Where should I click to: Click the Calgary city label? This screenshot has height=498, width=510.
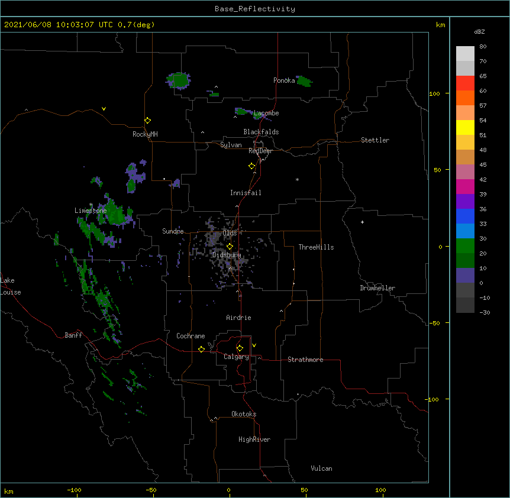[236, 357]
